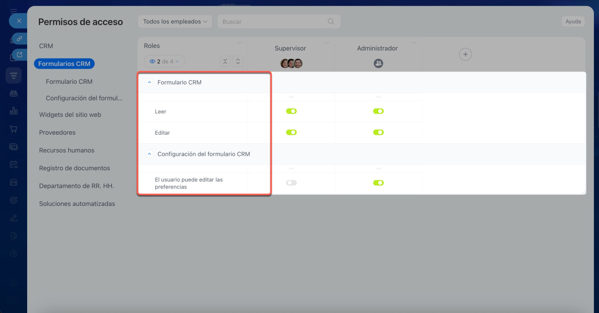Viewport: 599px width, 313px height.
Task: Click the Ayuda button
Action: coord(573,22)
